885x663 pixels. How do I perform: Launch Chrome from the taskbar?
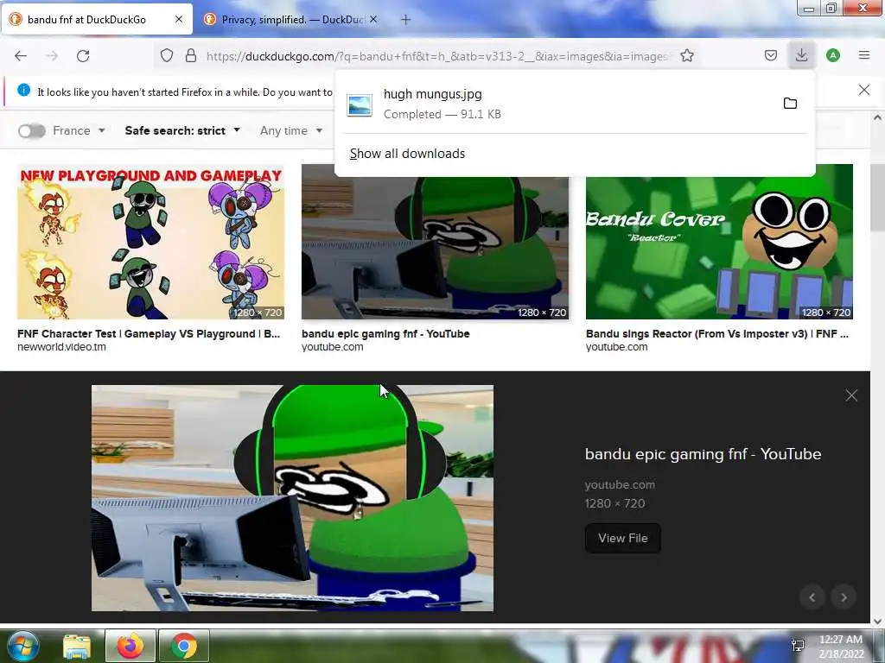(x=184, y=646)
